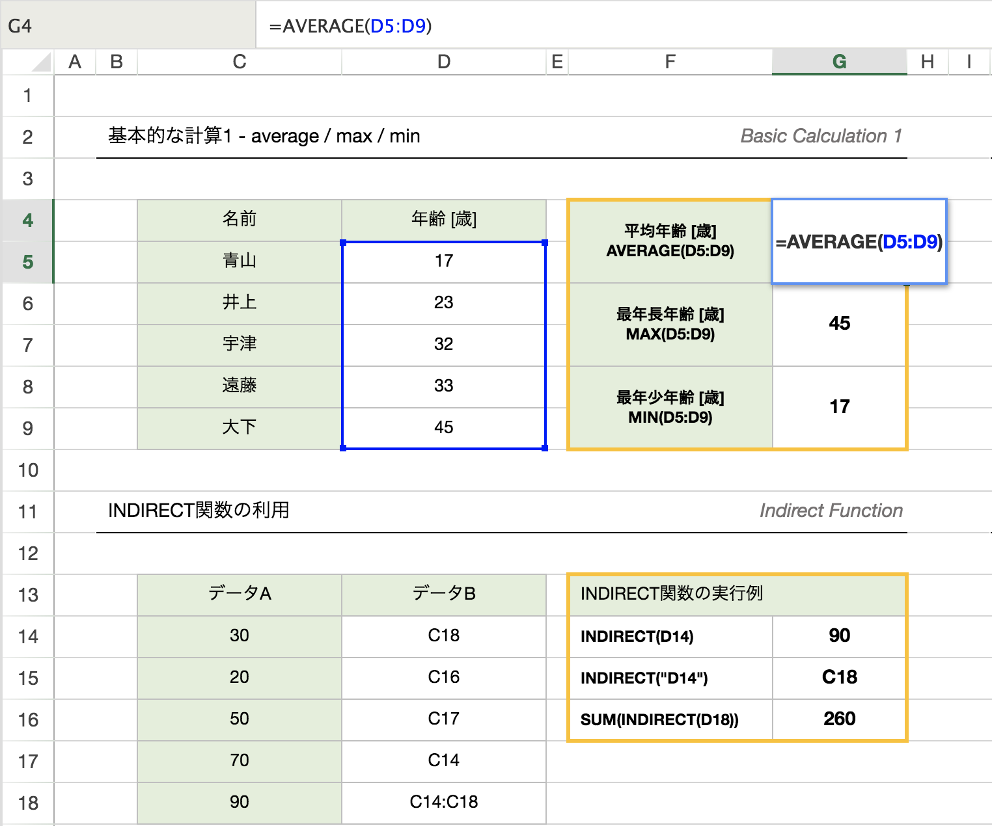The width and height of the screenshot is (992, 826).
Task: Click the select-all corner triangle
Action: click(42, 62)
